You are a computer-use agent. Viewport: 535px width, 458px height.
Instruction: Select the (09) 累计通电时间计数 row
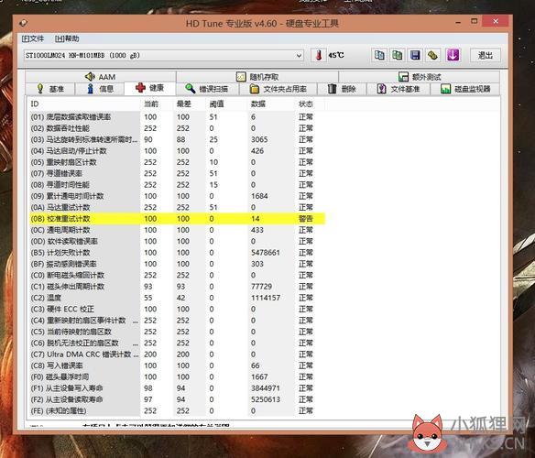177,196
